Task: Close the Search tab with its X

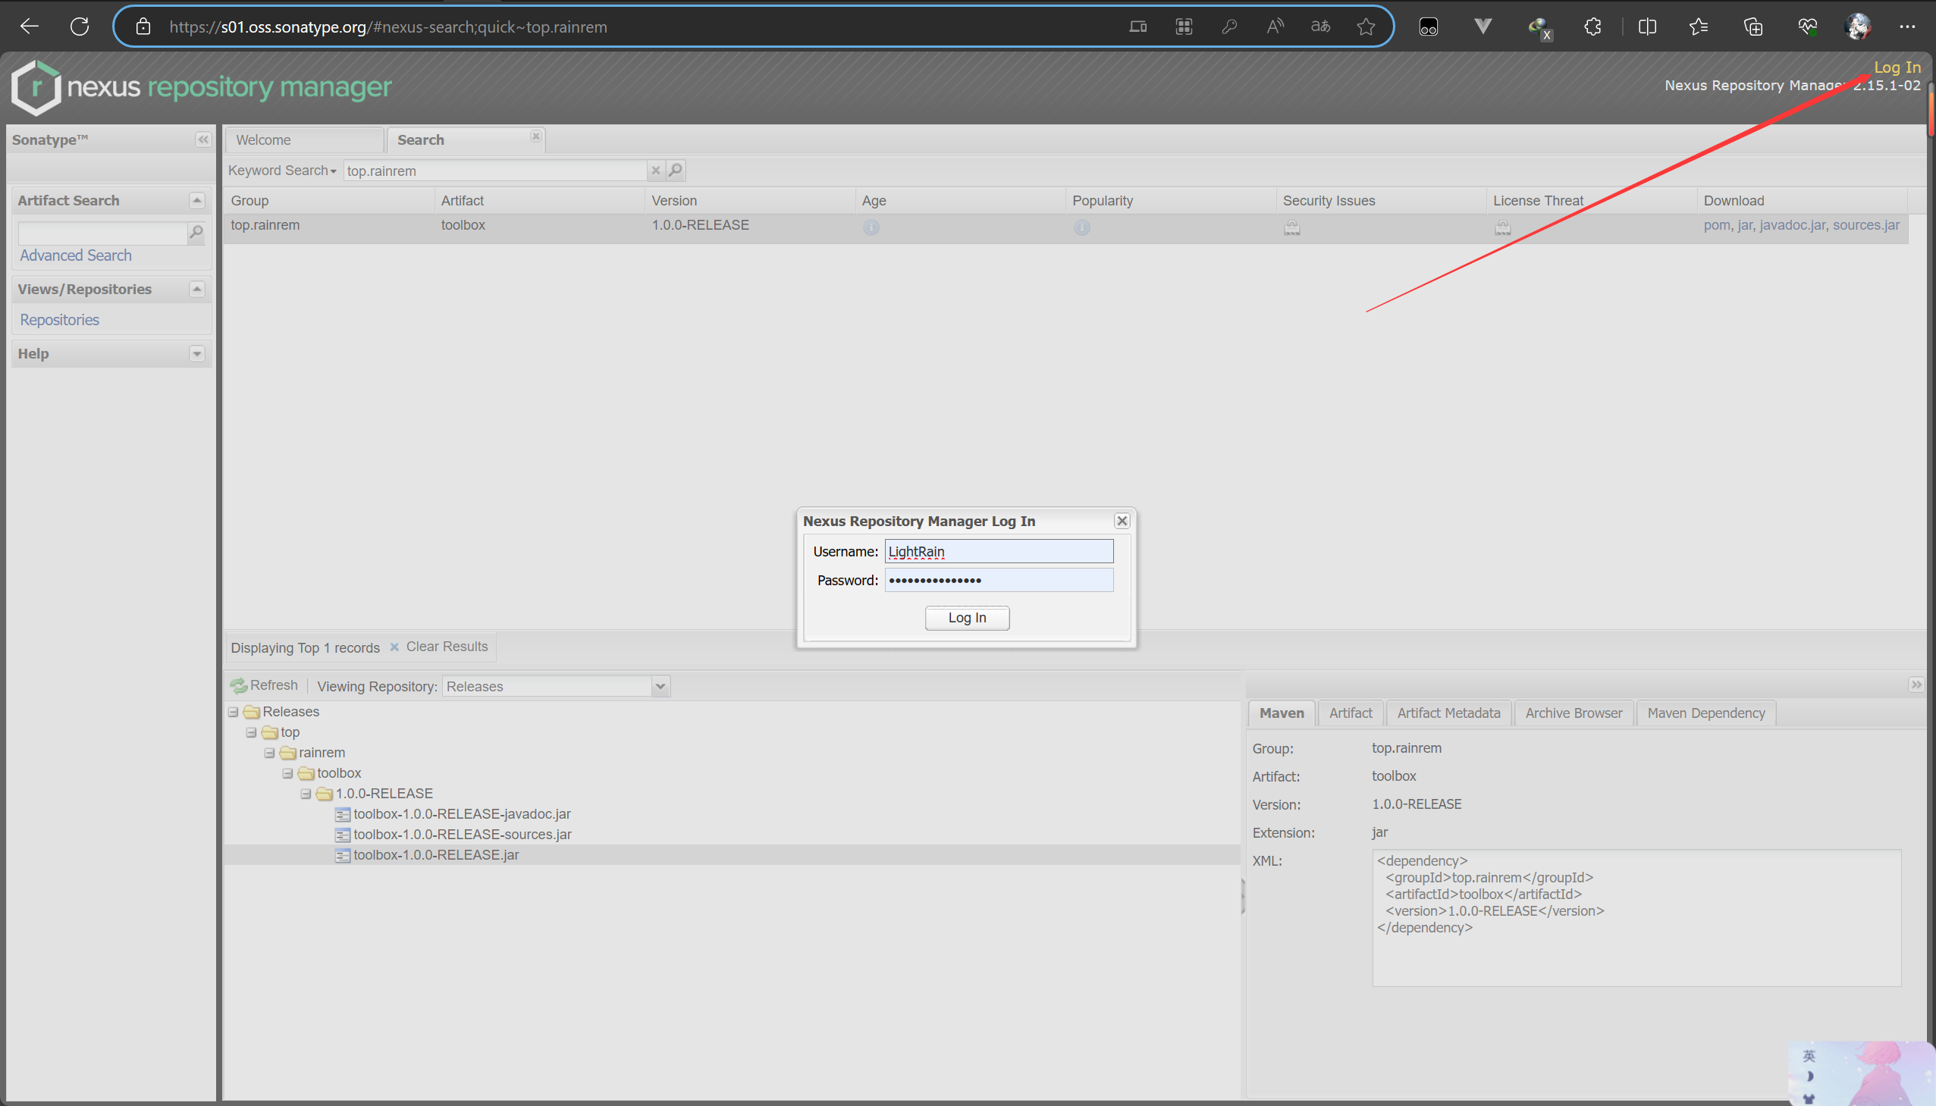Action: pos(535,136)
